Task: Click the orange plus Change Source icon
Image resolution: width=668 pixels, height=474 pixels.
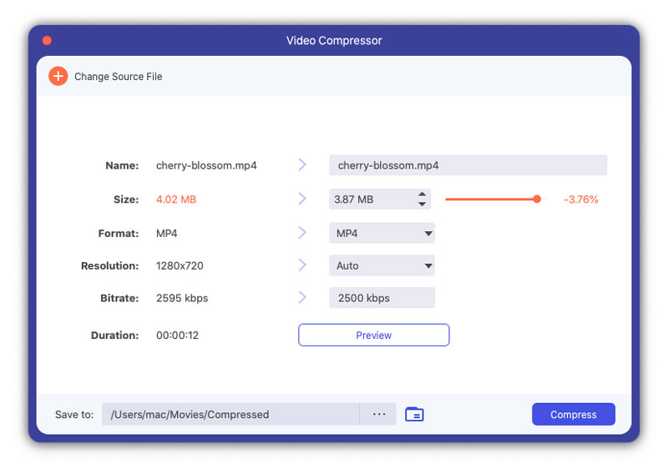Action: click(x=58, y=76)
